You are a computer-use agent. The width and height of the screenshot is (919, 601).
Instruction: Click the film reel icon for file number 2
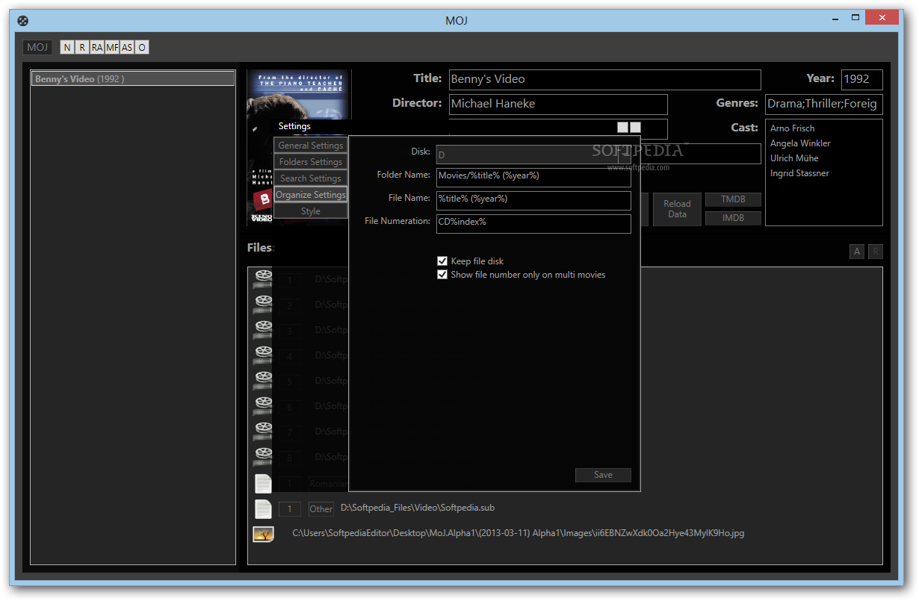[x=263, y=305]
